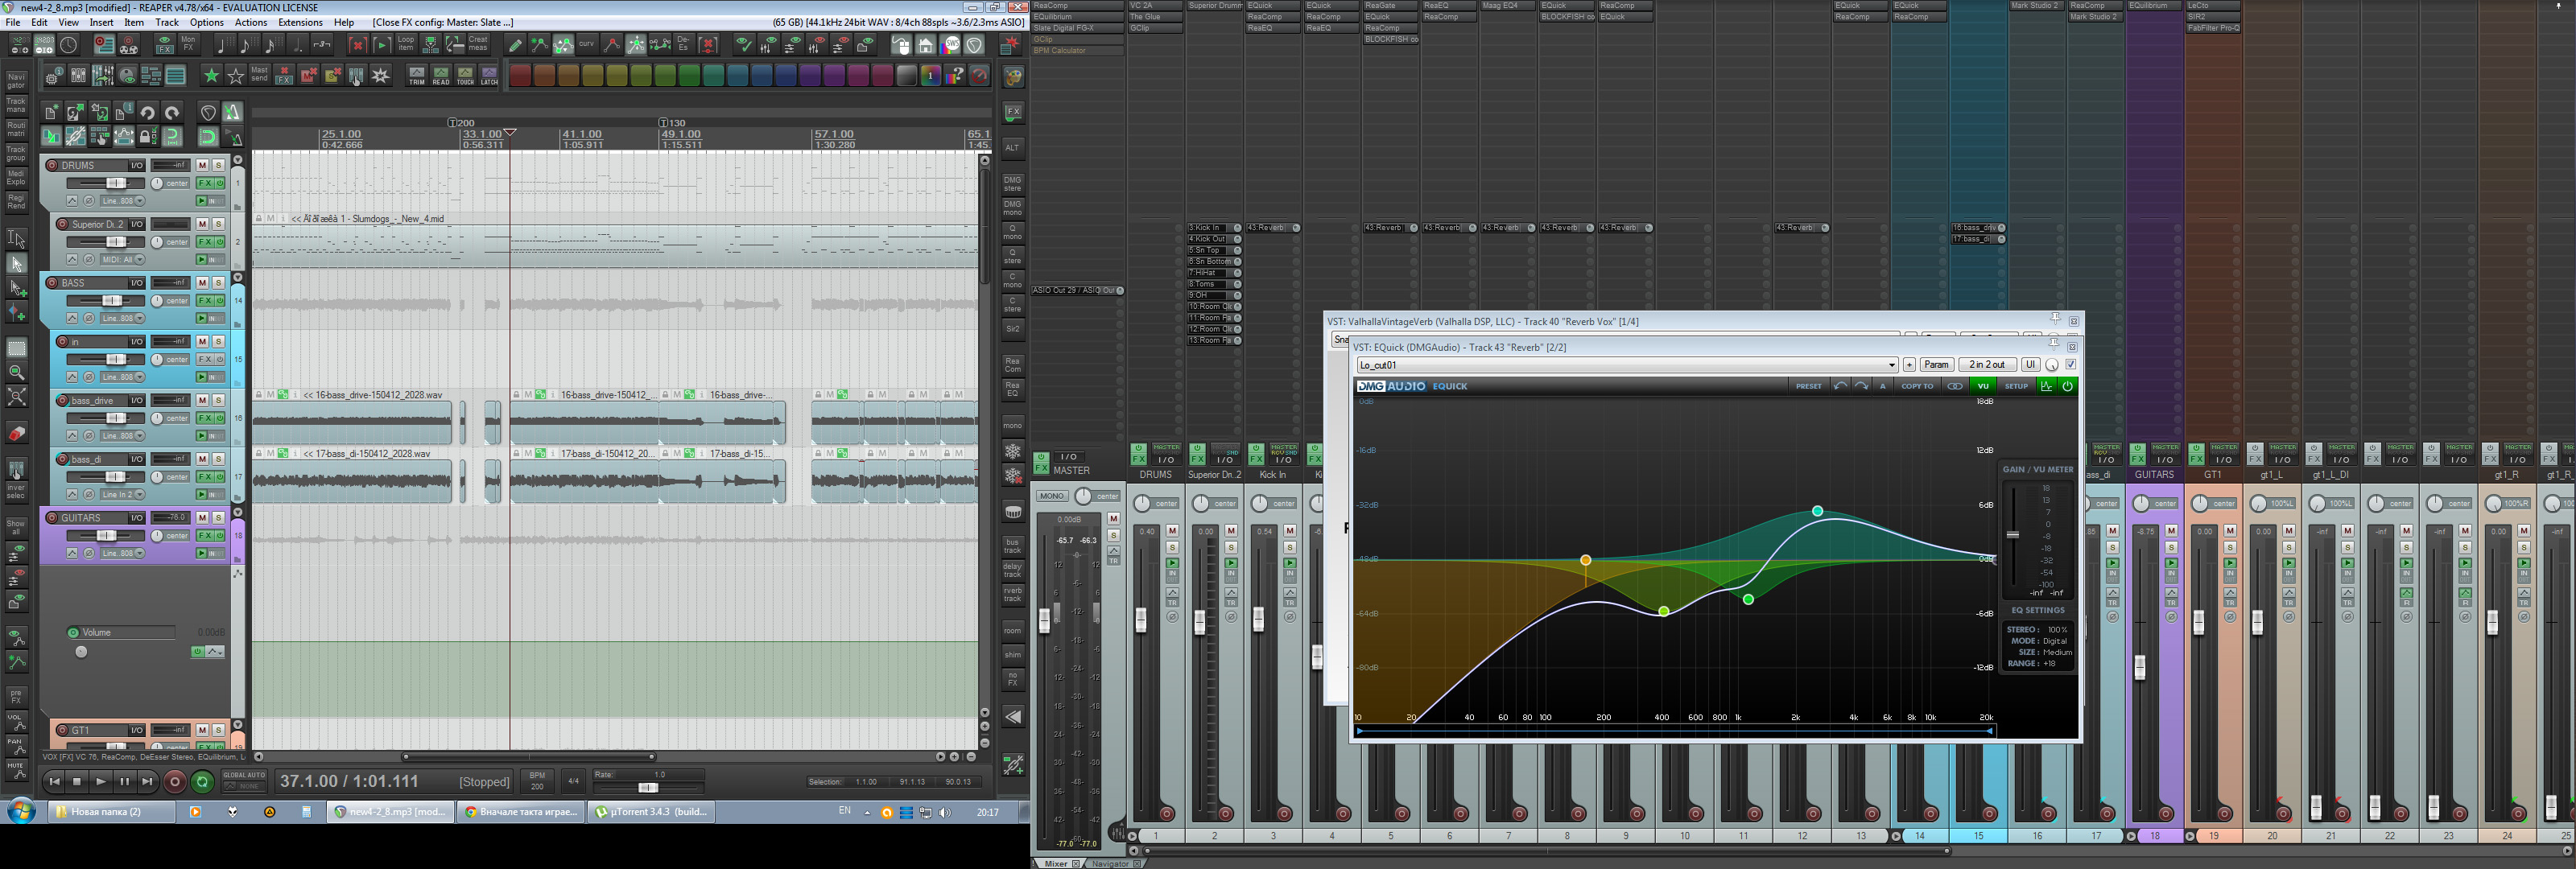2576x869 pixels.
Task: Open the Options menu
Action: [x=206, y=22]
